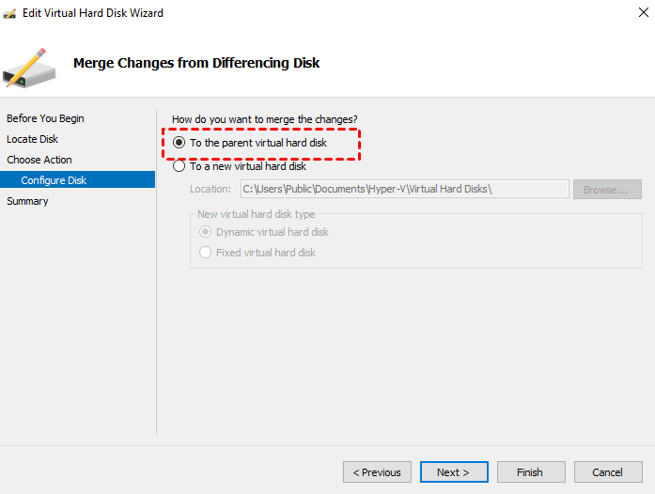Screen dimensions: 655x494
Task: Click Finish to complete the wizard
Action: [530, 472]
